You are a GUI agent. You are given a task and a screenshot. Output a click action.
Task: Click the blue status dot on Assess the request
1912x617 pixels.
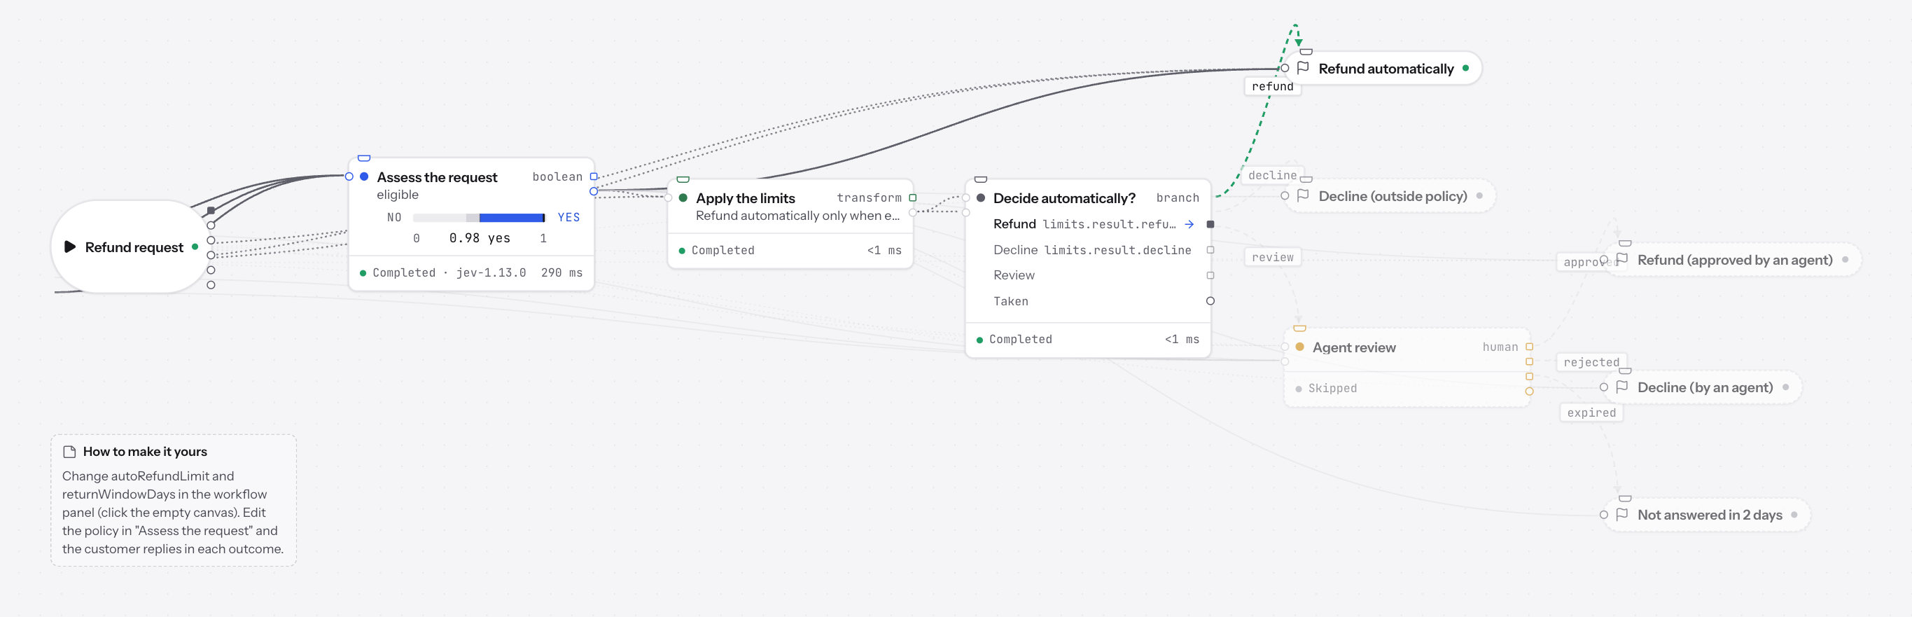(x=365, y=176)
